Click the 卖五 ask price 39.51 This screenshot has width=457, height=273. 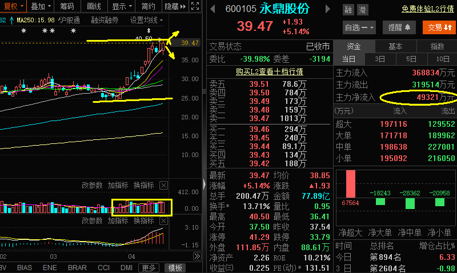[259, 84]
